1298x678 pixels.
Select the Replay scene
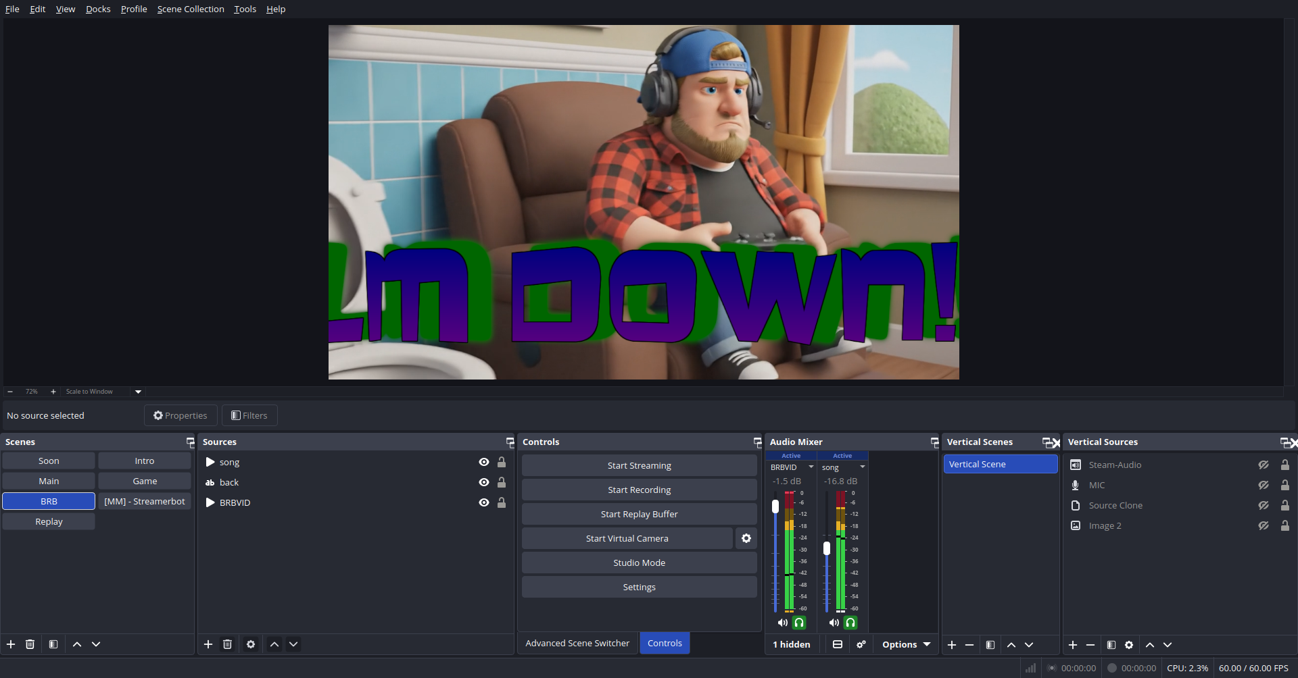point(49,521)
